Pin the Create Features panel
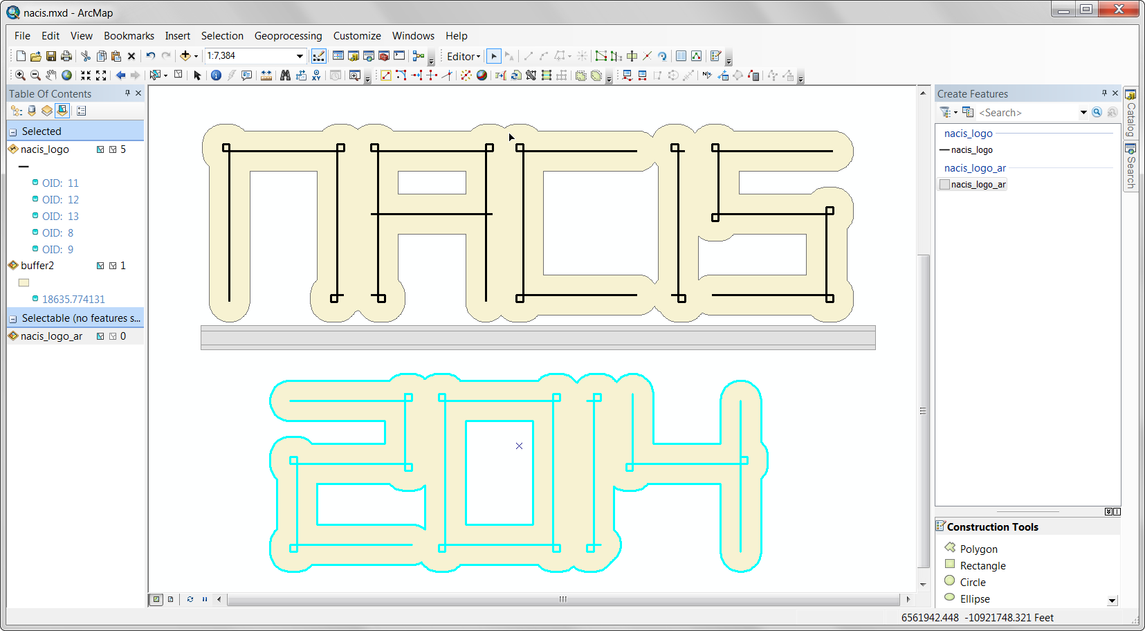Screen dimensions: 1145x631 1104,93
